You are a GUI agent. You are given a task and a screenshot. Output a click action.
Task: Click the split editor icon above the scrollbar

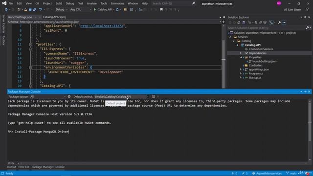coord(224,22)
